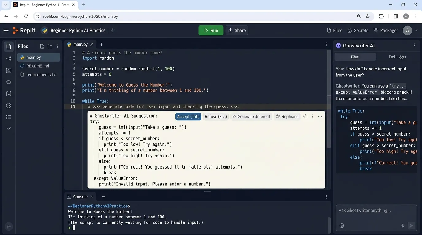Click Rephrase suggestion button
The height and width of the screenshot is (235, 422).
287,117
